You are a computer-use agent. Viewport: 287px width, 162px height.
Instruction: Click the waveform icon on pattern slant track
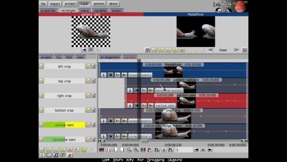[x=144, y=105]
